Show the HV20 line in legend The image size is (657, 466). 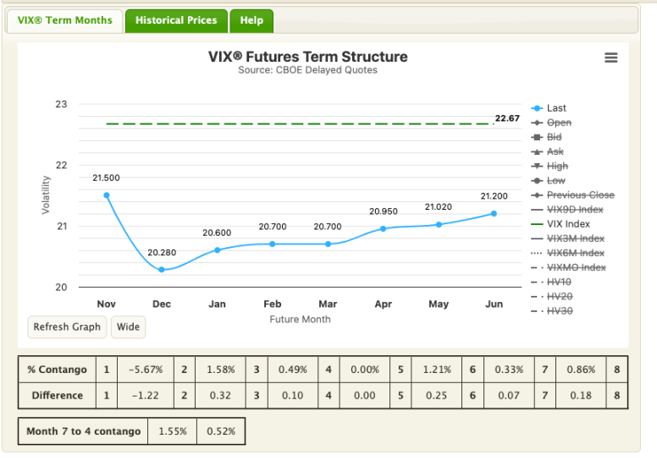551,297
